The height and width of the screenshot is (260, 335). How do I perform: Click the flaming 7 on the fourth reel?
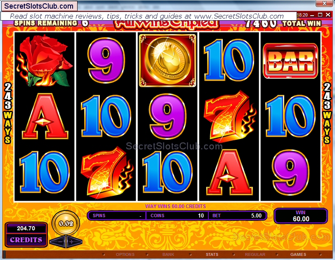[x=230, y=117]
